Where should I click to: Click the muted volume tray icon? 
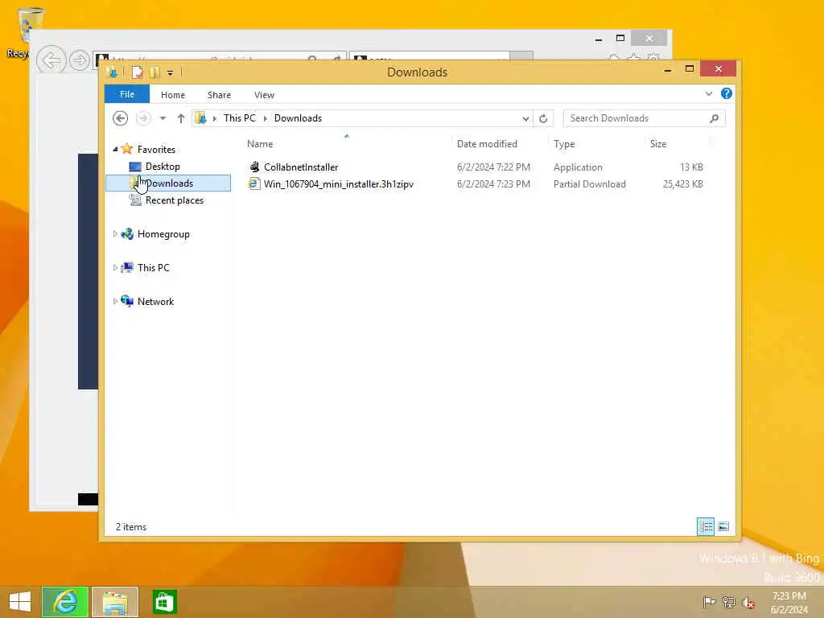tap(748, 603)
